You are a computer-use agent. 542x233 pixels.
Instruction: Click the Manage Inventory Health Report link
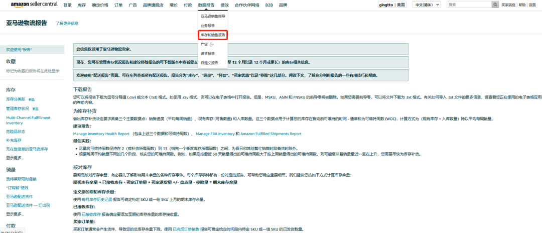101,134
